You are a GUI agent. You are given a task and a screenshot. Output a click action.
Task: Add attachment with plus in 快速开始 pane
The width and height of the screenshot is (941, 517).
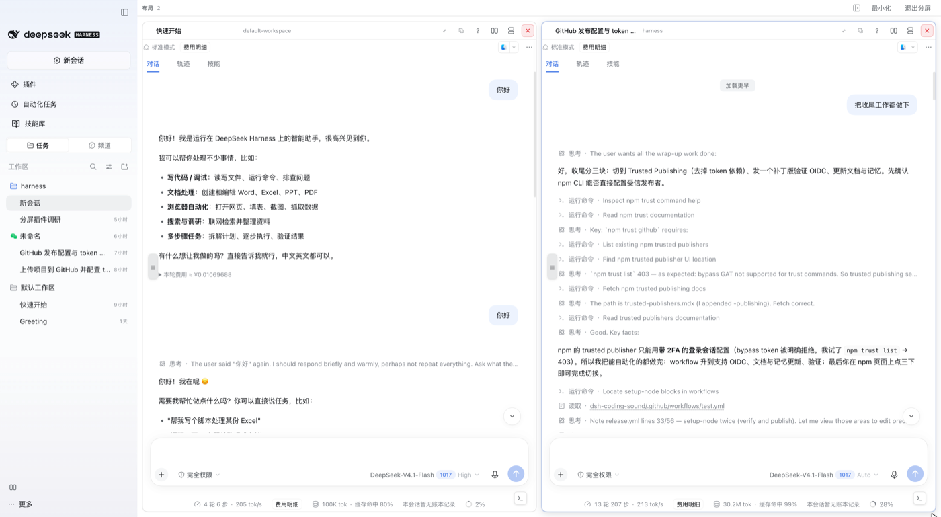click(x=161, y=475)
